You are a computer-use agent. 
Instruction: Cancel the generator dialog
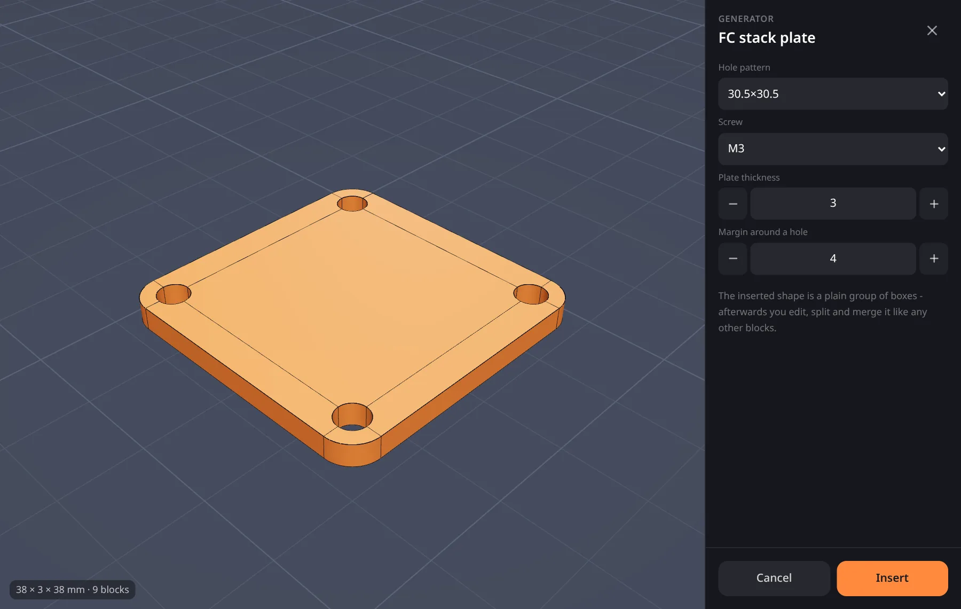(774, 578)
